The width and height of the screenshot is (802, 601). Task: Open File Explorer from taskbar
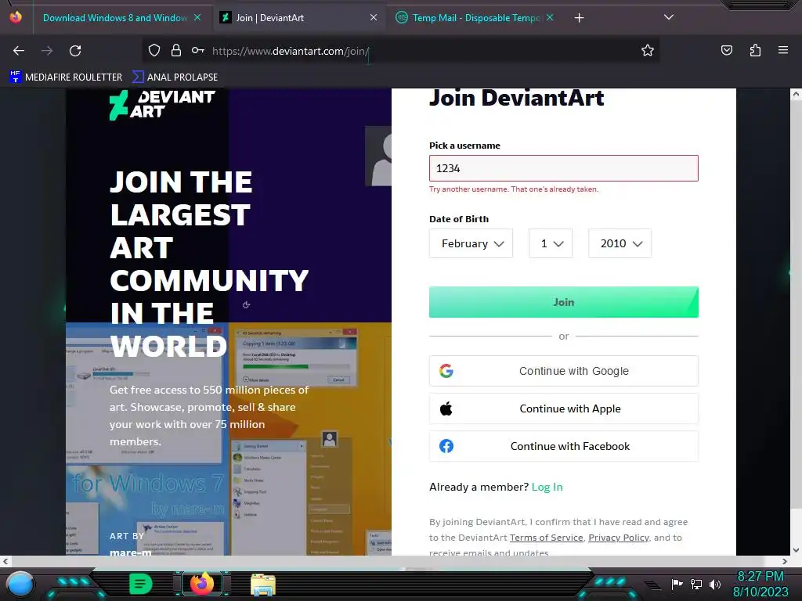(263, 584)
